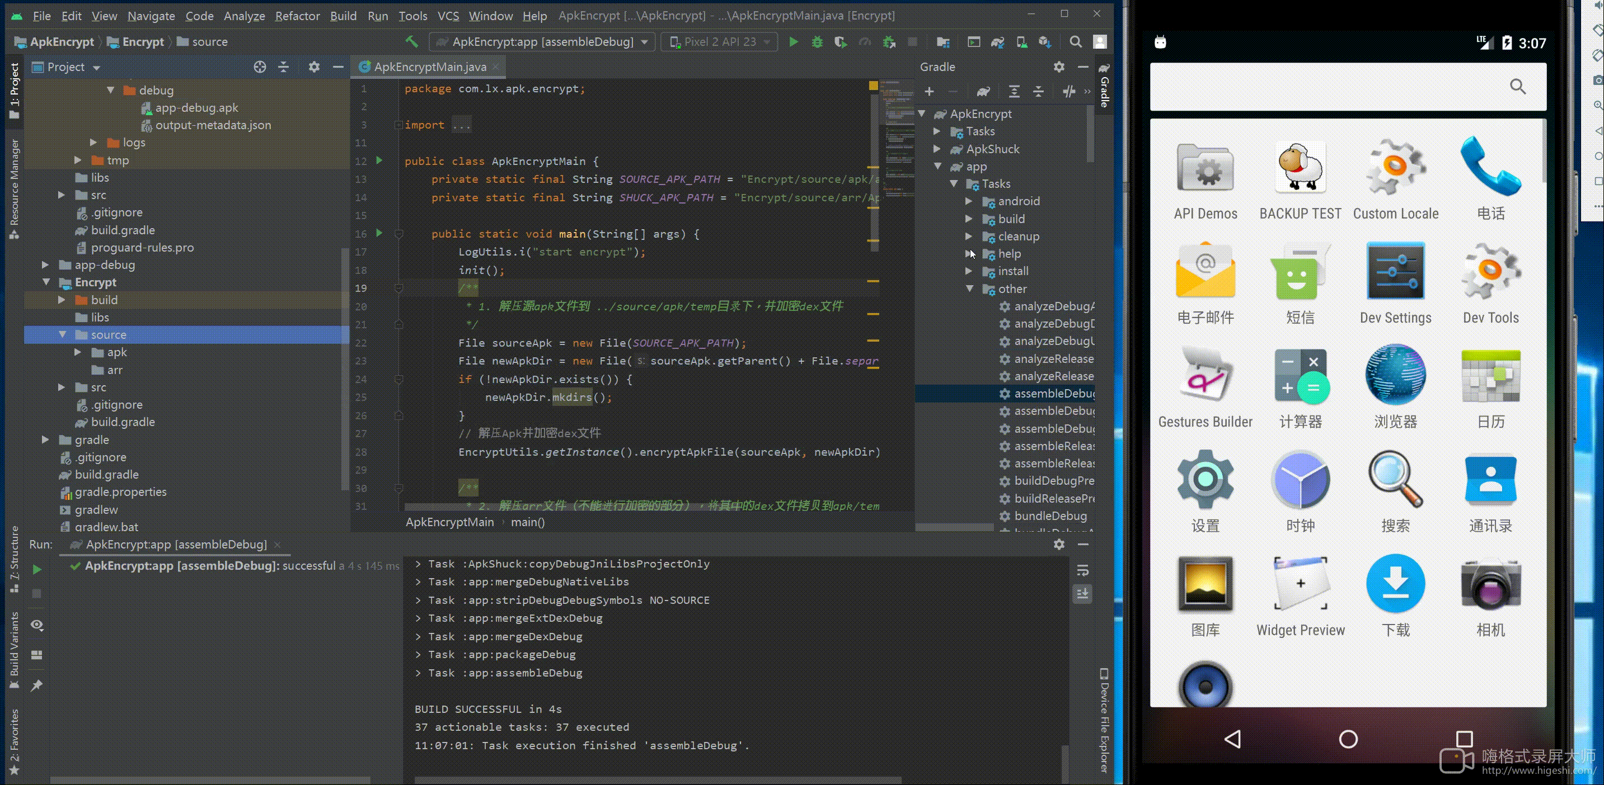The width and height of the screenshot is (1604, 785).
Task: Toggle scroll to end in Run console
Action: (x=1083, y=594)
